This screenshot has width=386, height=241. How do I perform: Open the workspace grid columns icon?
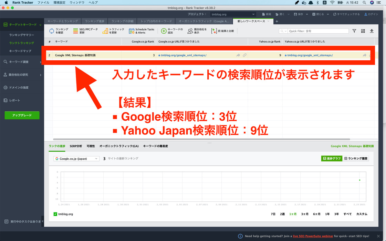(x=363, y=31)
